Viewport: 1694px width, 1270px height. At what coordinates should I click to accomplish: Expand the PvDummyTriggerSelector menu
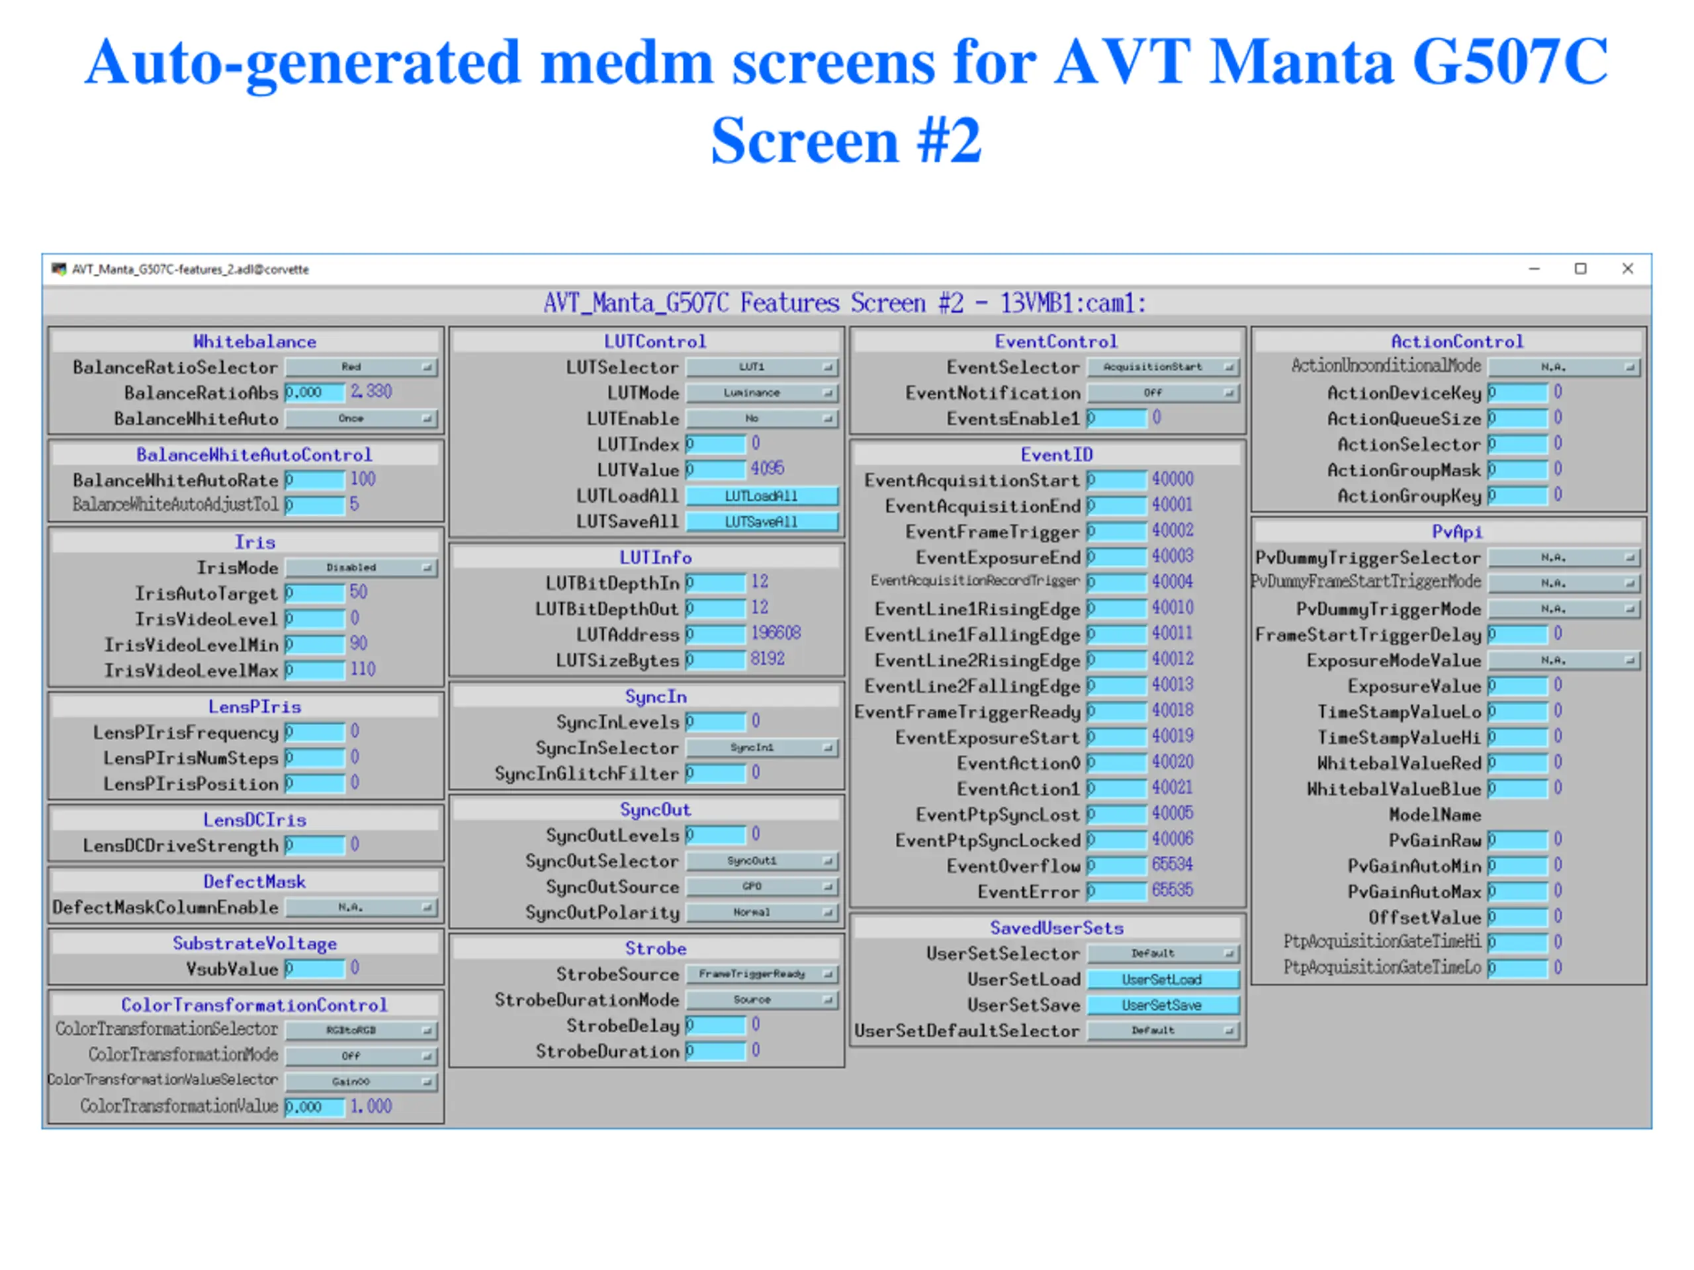point(1564,558)
